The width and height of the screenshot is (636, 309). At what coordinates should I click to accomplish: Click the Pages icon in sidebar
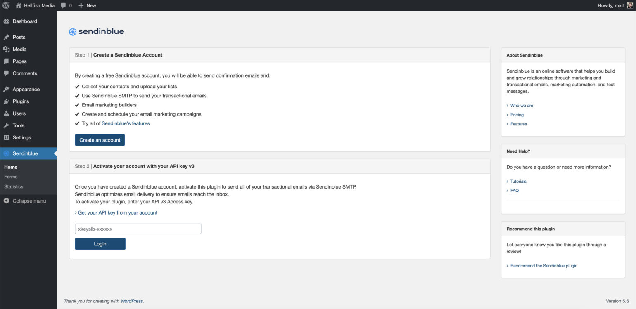click(6, 61)
